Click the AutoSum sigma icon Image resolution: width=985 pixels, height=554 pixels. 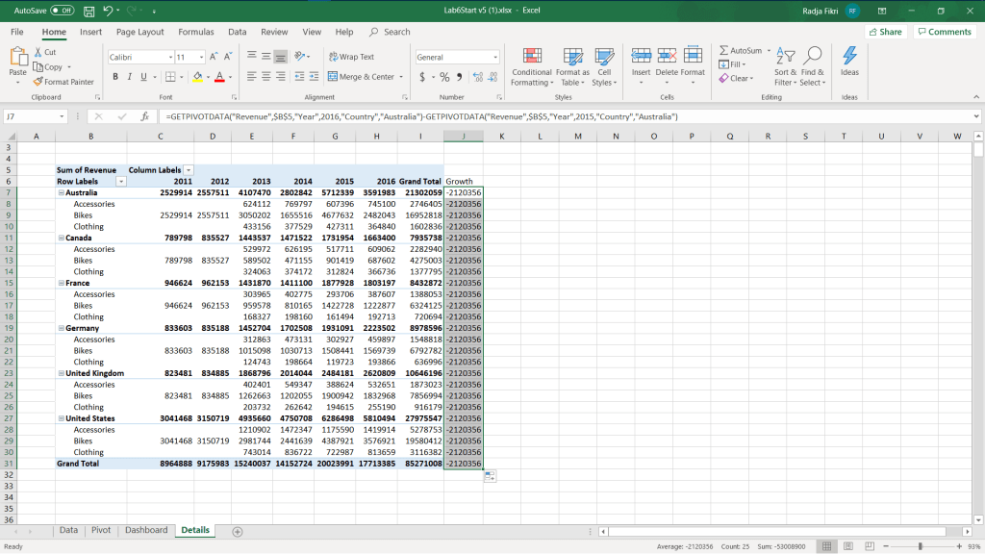point(723,51)
